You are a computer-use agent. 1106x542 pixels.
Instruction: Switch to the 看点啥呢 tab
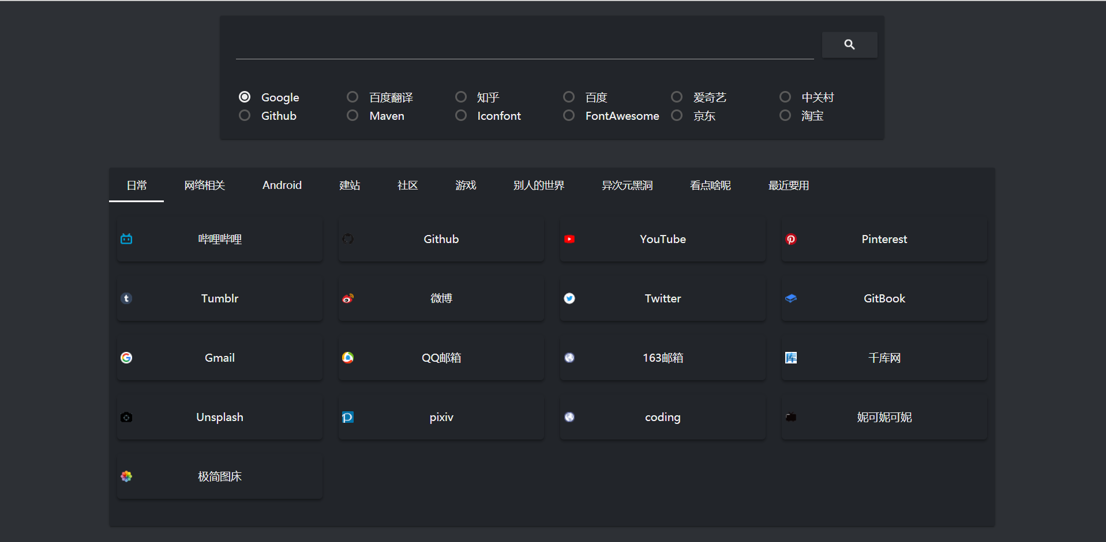pos(710,185)
